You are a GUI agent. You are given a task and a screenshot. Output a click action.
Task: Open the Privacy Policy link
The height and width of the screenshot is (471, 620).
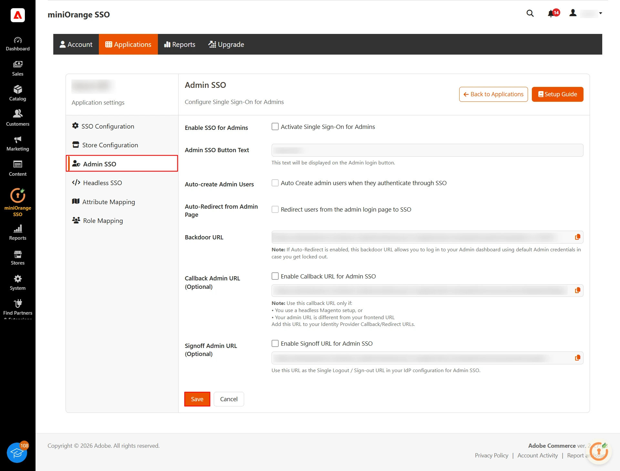pos(491,455)
